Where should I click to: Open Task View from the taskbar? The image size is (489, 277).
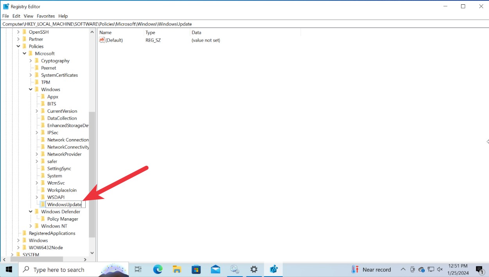(138, 270)
